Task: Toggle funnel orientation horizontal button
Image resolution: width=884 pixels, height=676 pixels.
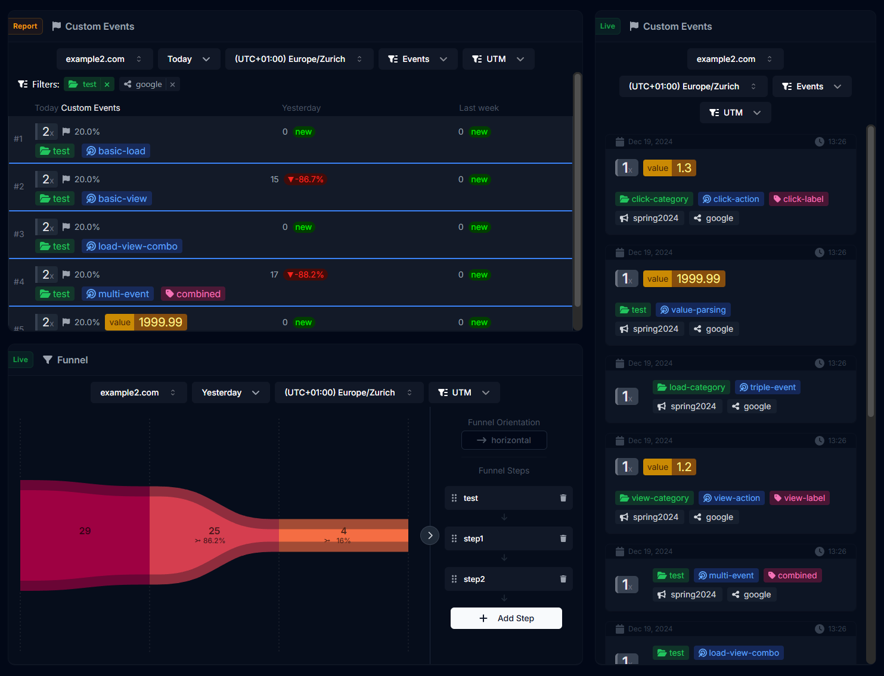Action: tap(504, 440)
